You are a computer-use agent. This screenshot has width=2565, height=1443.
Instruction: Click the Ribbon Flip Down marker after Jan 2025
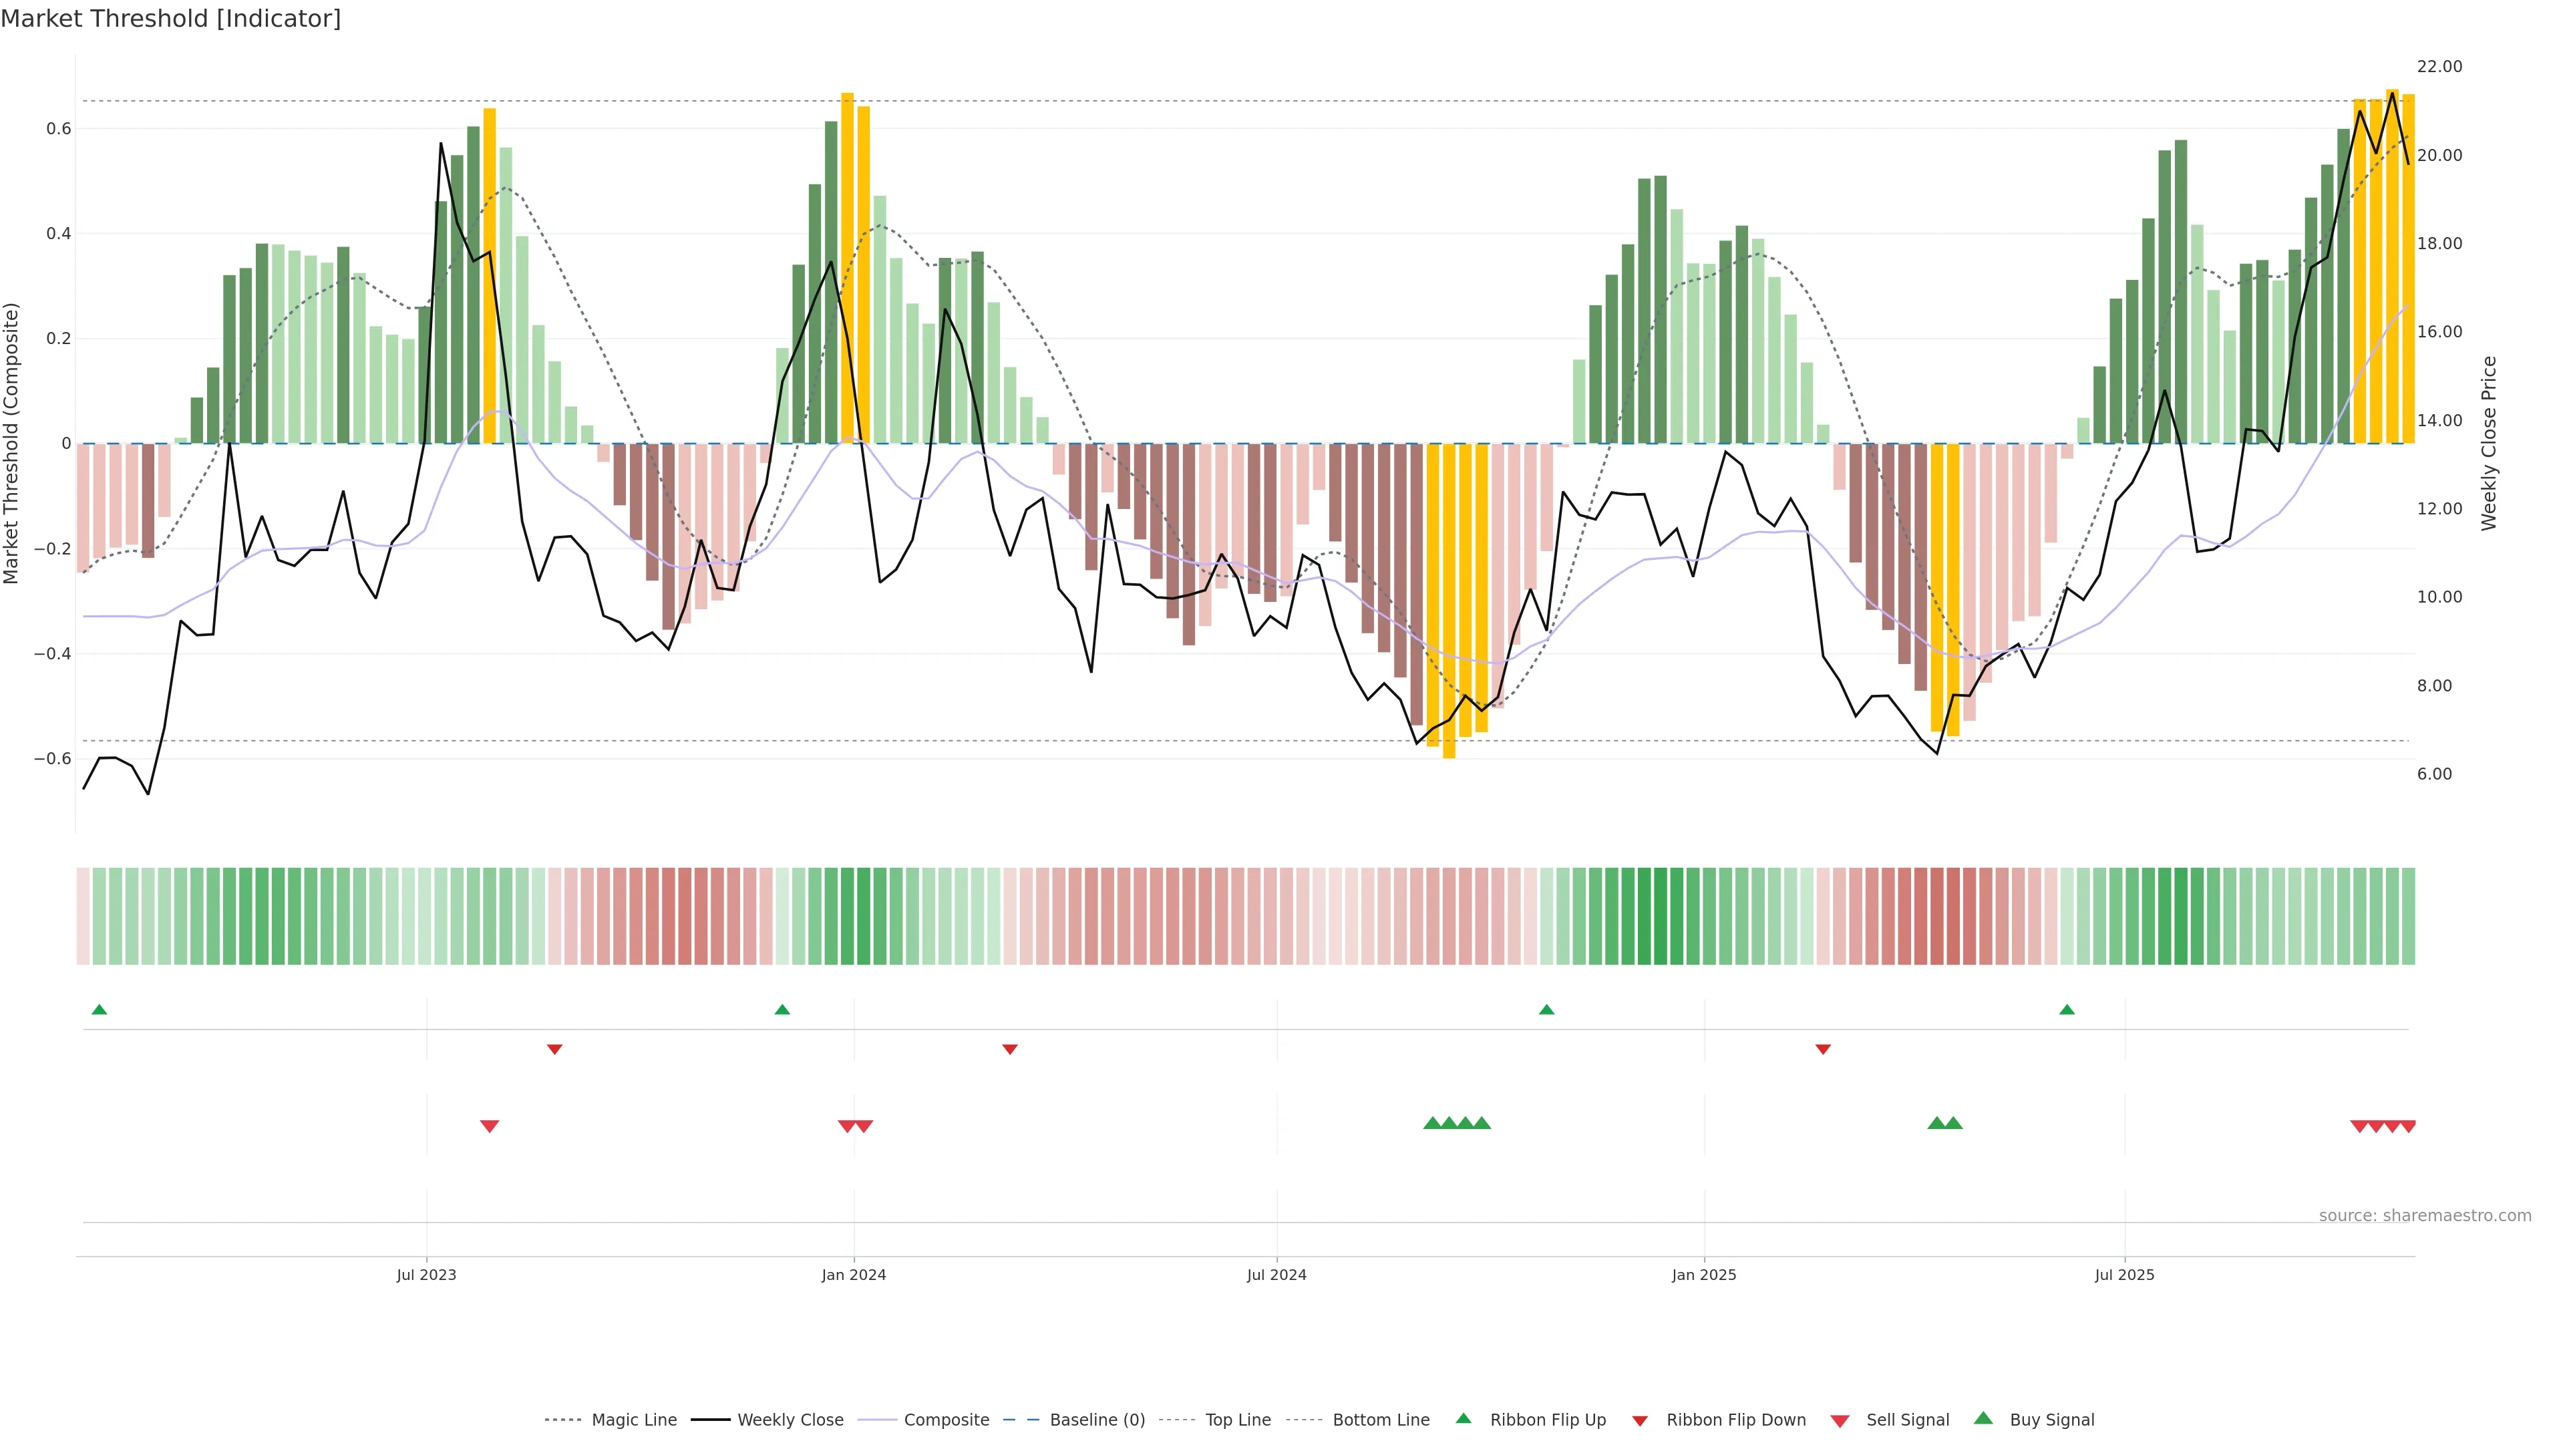tap(1823, 1050)
